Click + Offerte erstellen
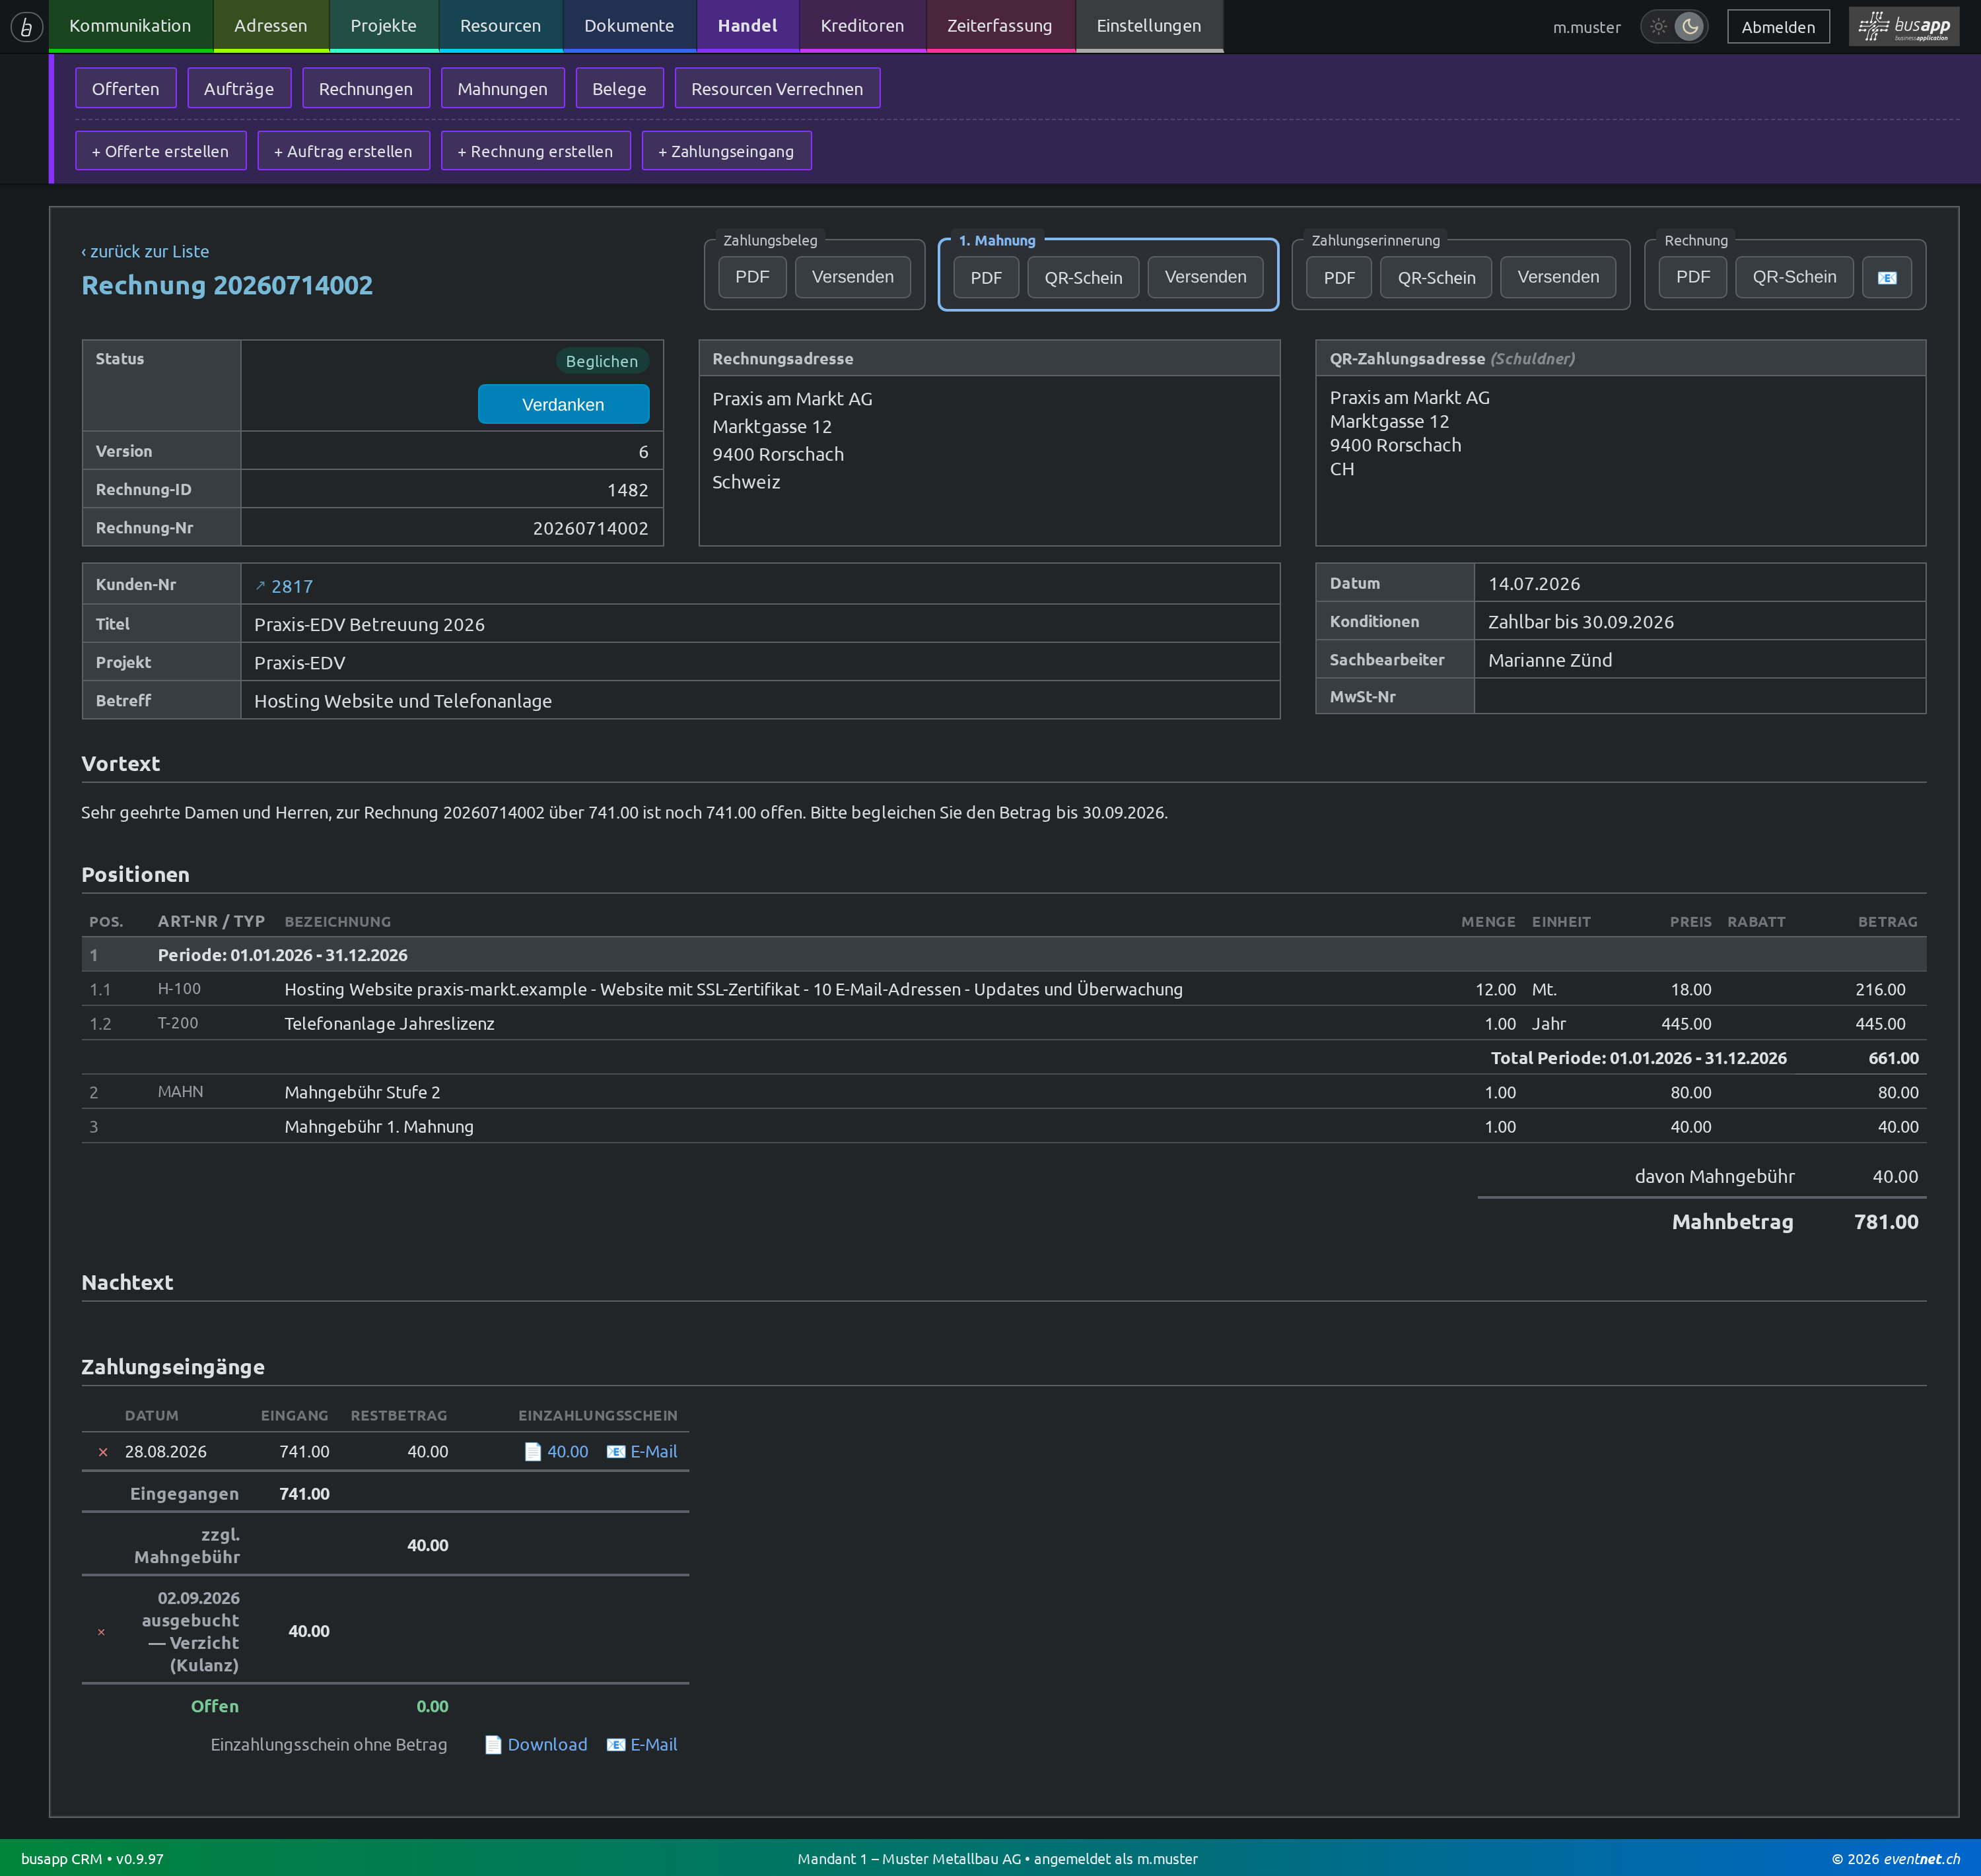Viewport: 1981px width, 1876px height. pos(160,151)
